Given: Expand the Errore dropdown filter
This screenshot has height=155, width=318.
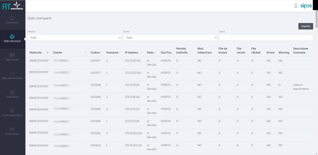Looking at the screenshot, I should point(170,37).
